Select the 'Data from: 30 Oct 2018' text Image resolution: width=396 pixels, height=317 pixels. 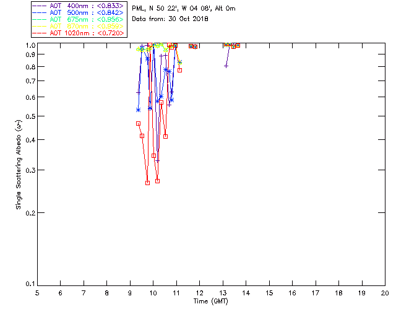pyautogui.click(x=170, y=19)
